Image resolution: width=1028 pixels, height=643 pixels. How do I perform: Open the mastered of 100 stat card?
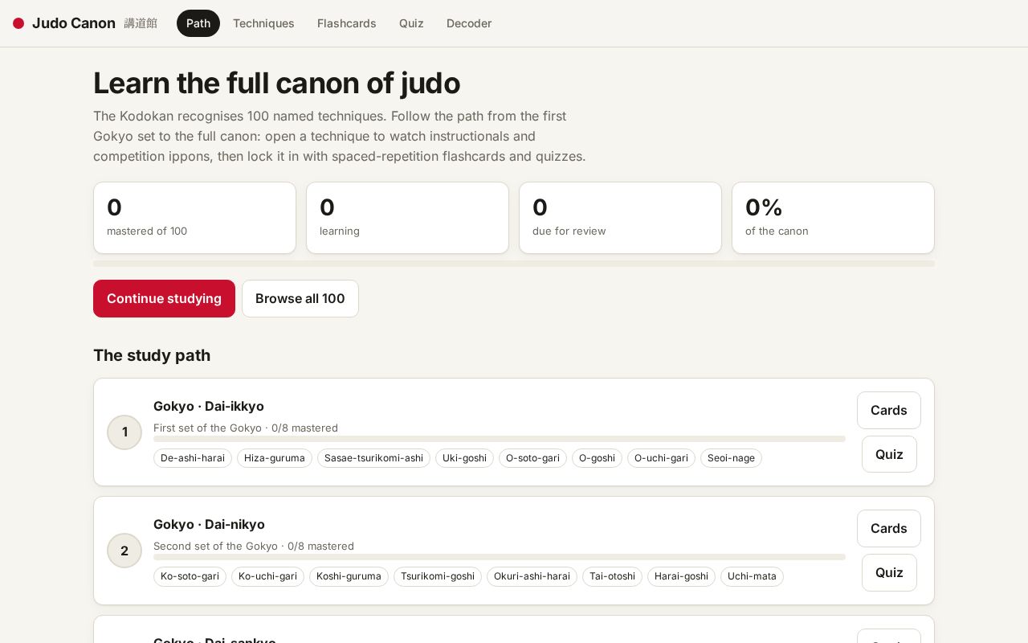point(194,218)
